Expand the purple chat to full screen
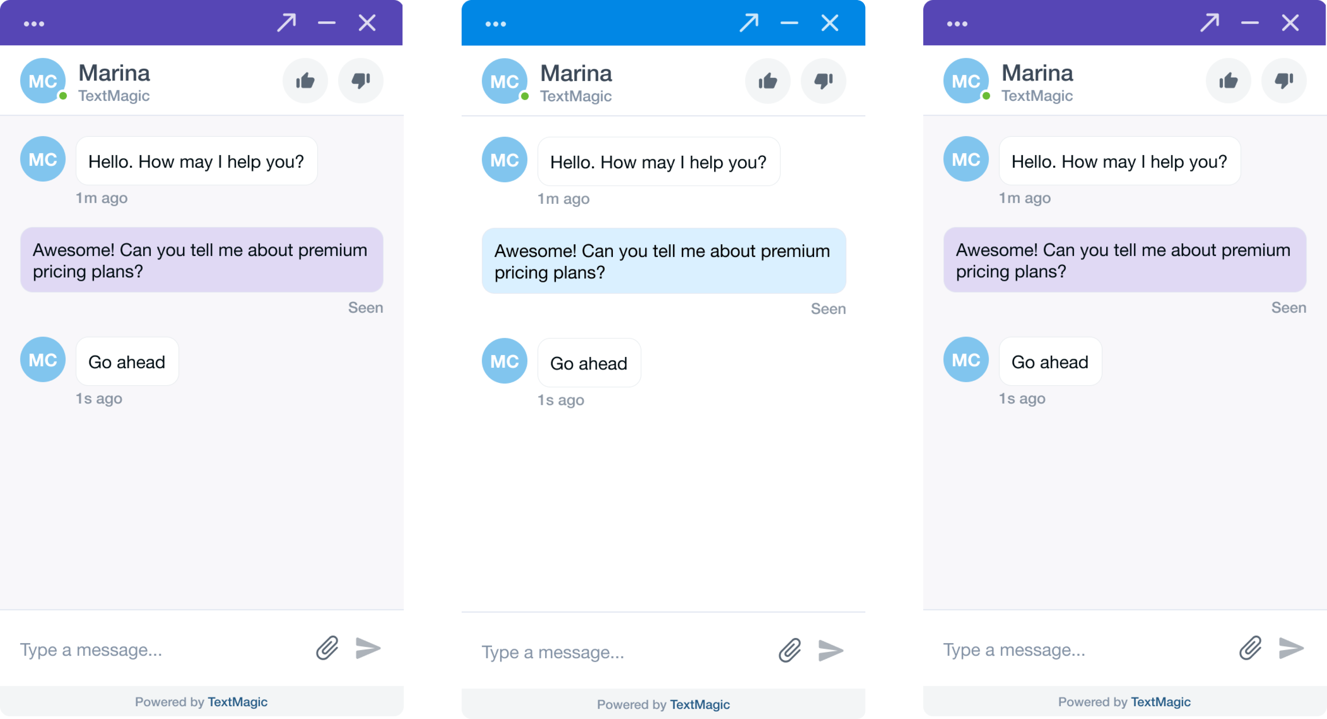 pyautogui.click(x=287, y=23)
